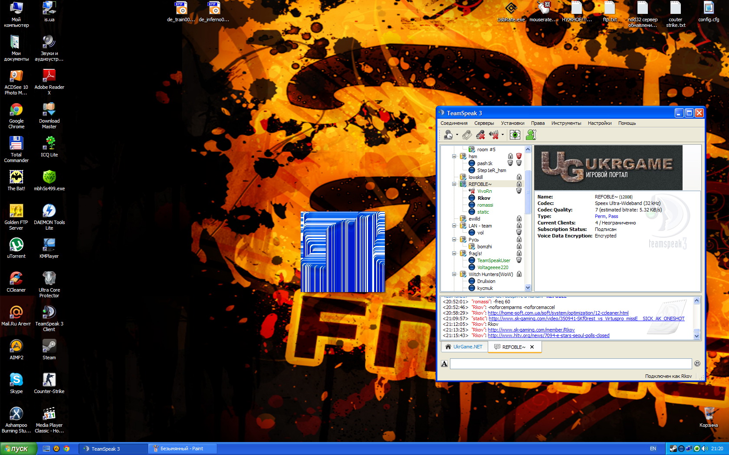Viewport: 729px width, 455px height.
Task: Open the Серверы menu
Action: point(484,123)
